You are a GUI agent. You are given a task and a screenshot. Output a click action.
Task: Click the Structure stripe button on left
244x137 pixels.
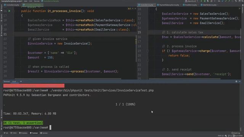click(2, 114)
